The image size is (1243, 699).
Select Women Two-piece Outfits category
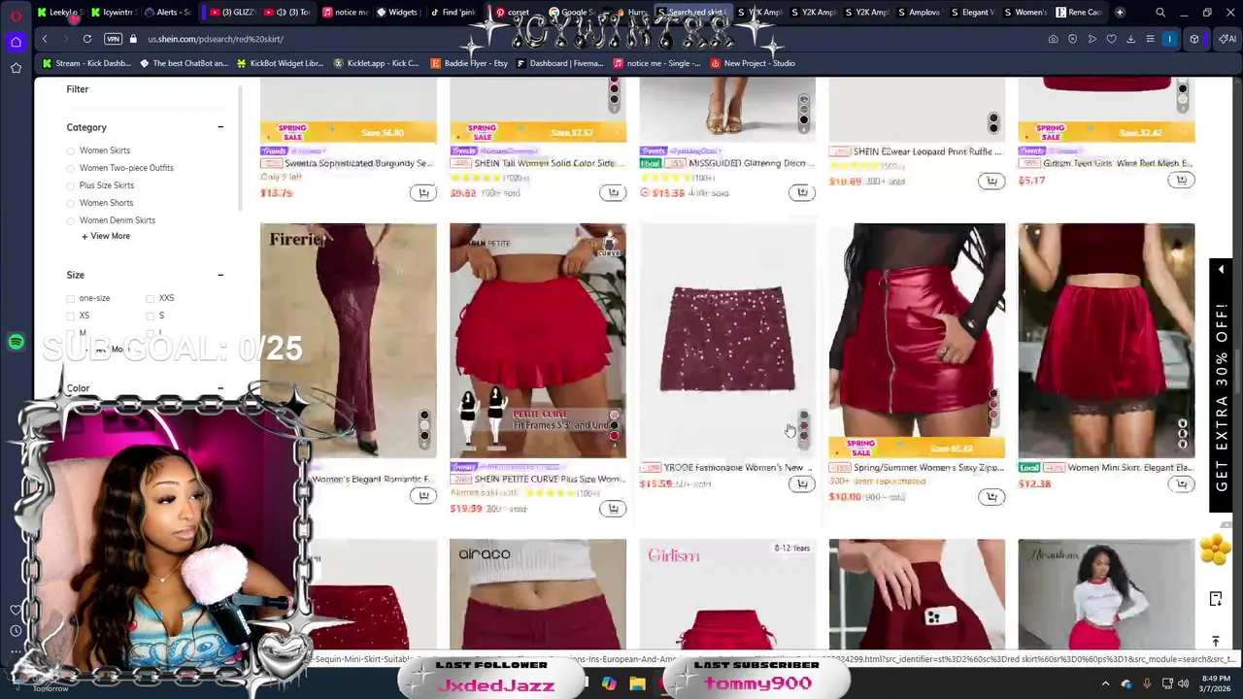click(71, 168)
